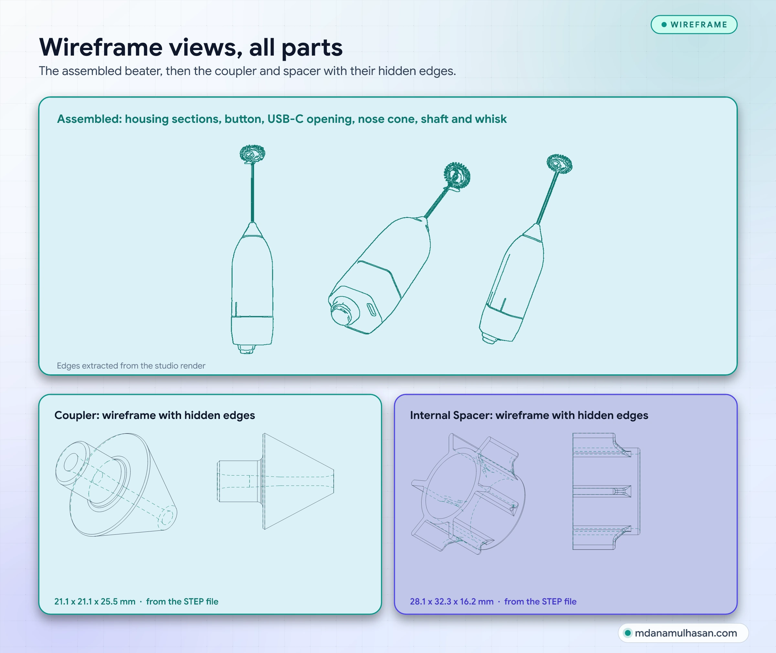
Task: Click the coupler side-view wireframe drawing
Action: 275,481
